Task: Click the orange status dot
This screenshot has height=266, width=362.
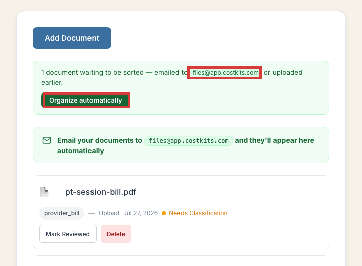Action: [164, 213]
